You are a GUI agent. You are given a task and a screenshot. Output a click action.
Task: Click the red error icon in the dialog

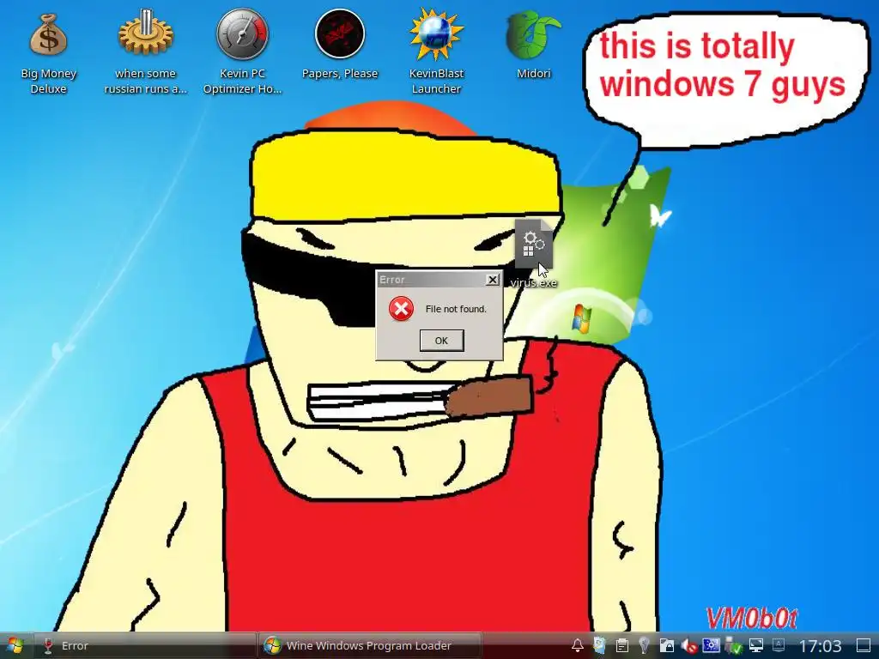coord(402,309)
